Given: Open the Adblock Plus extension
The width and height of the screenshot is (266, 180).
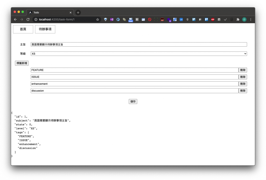Looking at the screenshot, I should click(x=213, y=19).
